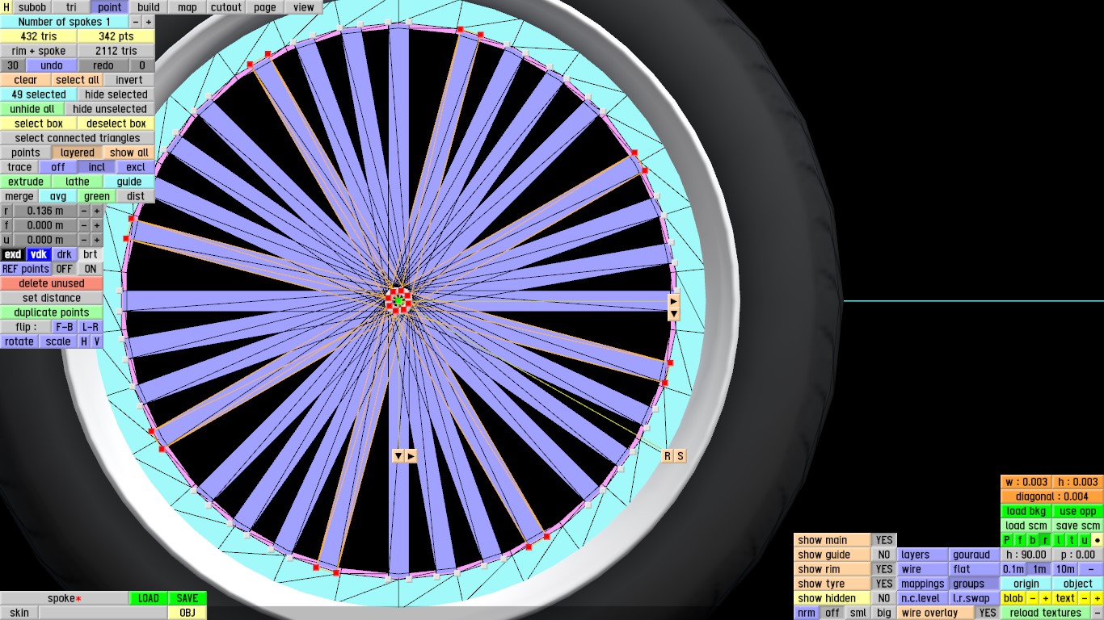Choose the big point size
This screenshot has width=1104, height=620.
pyautogui.click(x=884, y=613)
